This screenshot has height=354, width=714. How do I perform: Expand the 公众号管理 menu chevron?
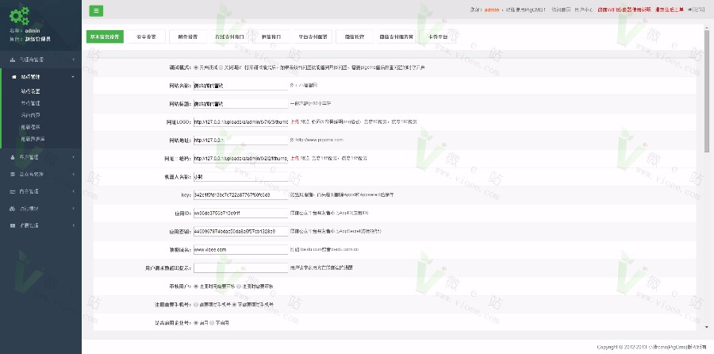point(73,174)
